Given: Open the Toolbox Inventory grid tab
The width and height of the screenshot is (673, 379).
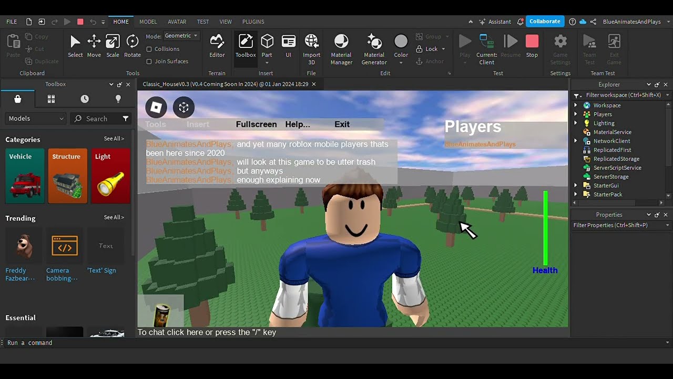Looking at the screenshot, I should [x=51, y=99].
